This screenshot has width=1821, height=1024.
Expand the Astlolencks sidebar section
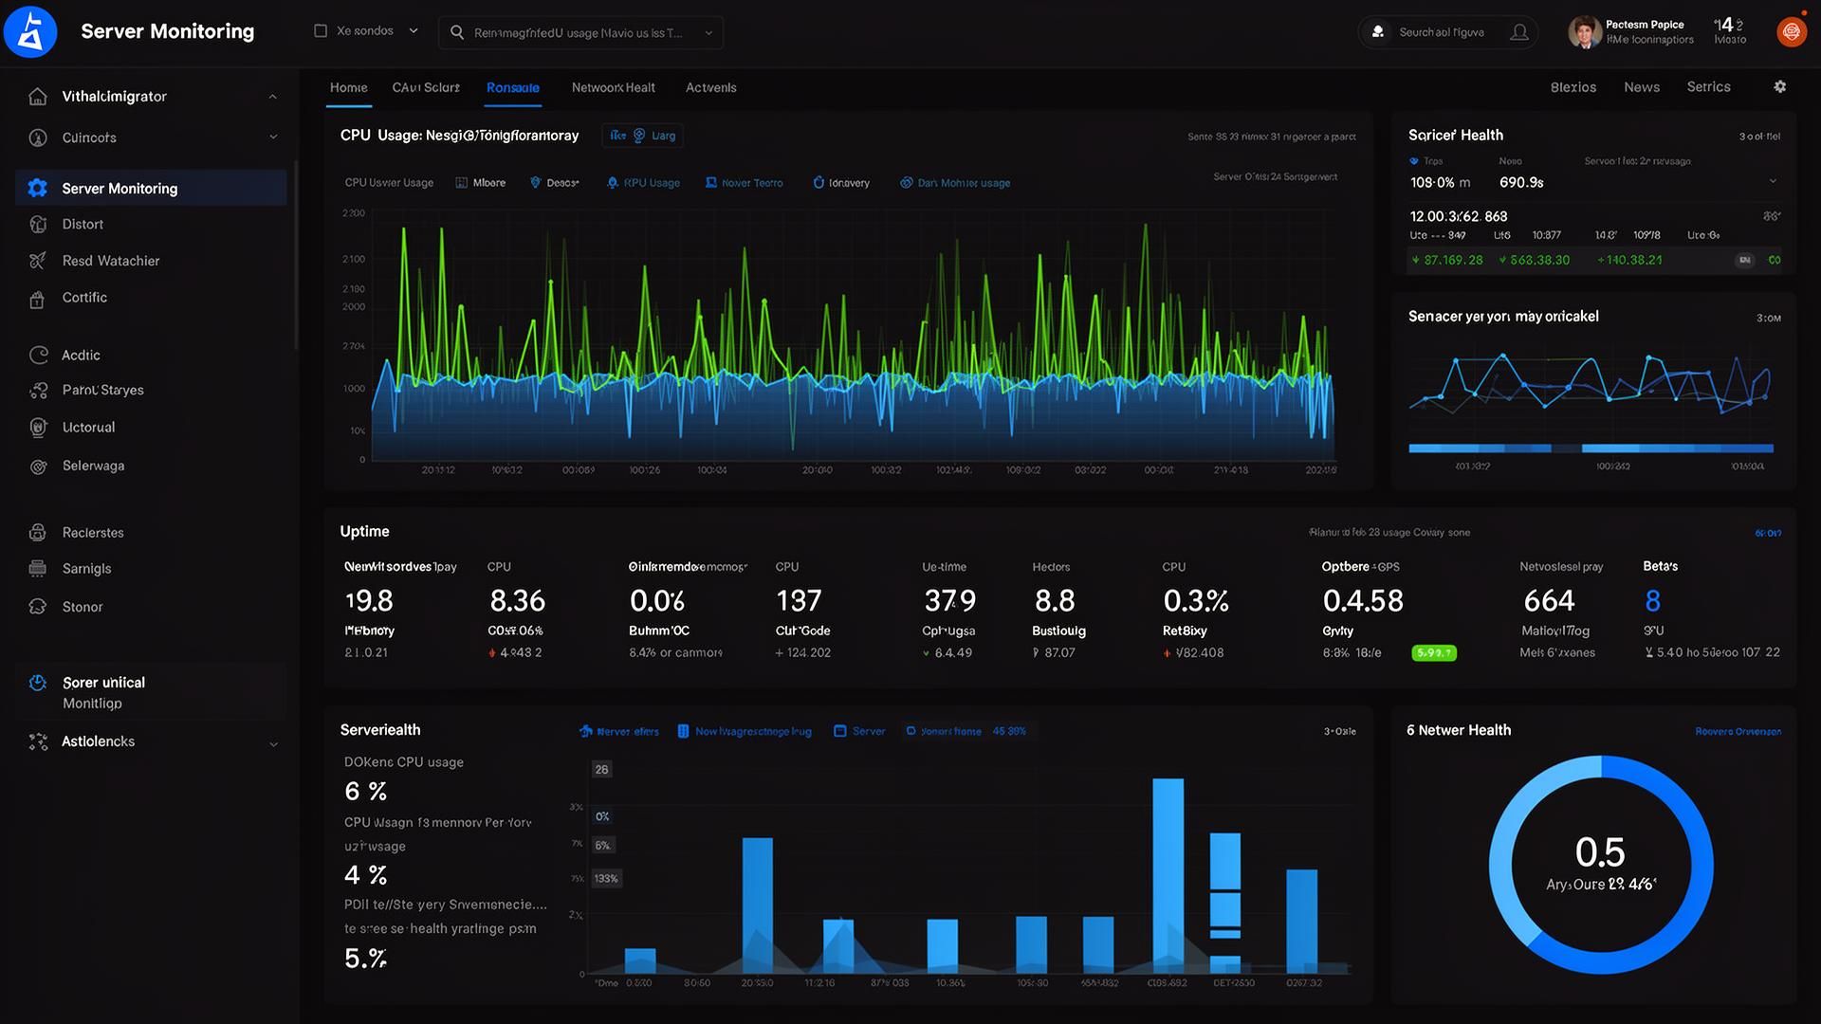[273, 744]
